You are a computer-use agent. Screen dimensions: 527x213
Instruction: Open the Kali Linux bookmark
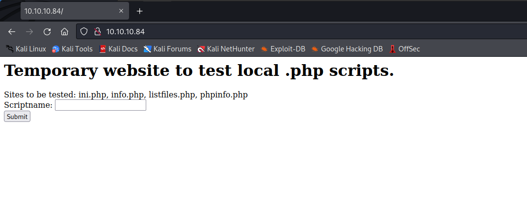tap(26, 49)
